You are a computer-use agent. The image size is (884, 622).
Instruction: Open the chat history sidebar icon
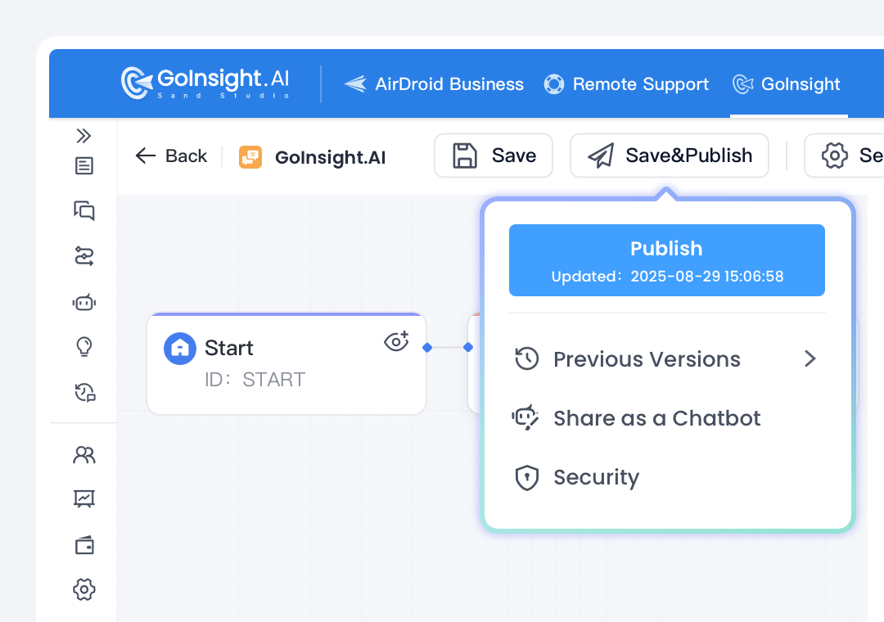pyautogui.click(x=83, y=393)
